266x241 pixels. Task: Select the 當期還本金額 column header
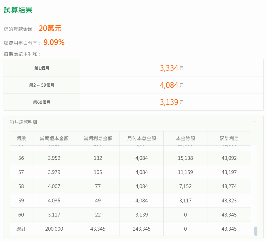pos(54,138)
